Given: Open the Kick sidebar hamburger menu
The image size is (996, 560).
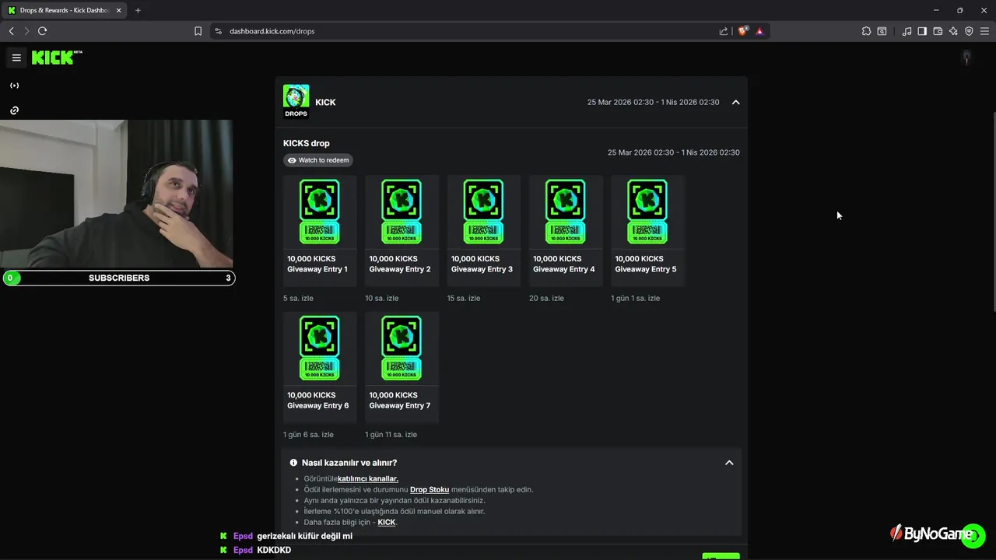Looking at the screenshot, I should (x=16, y=58).
